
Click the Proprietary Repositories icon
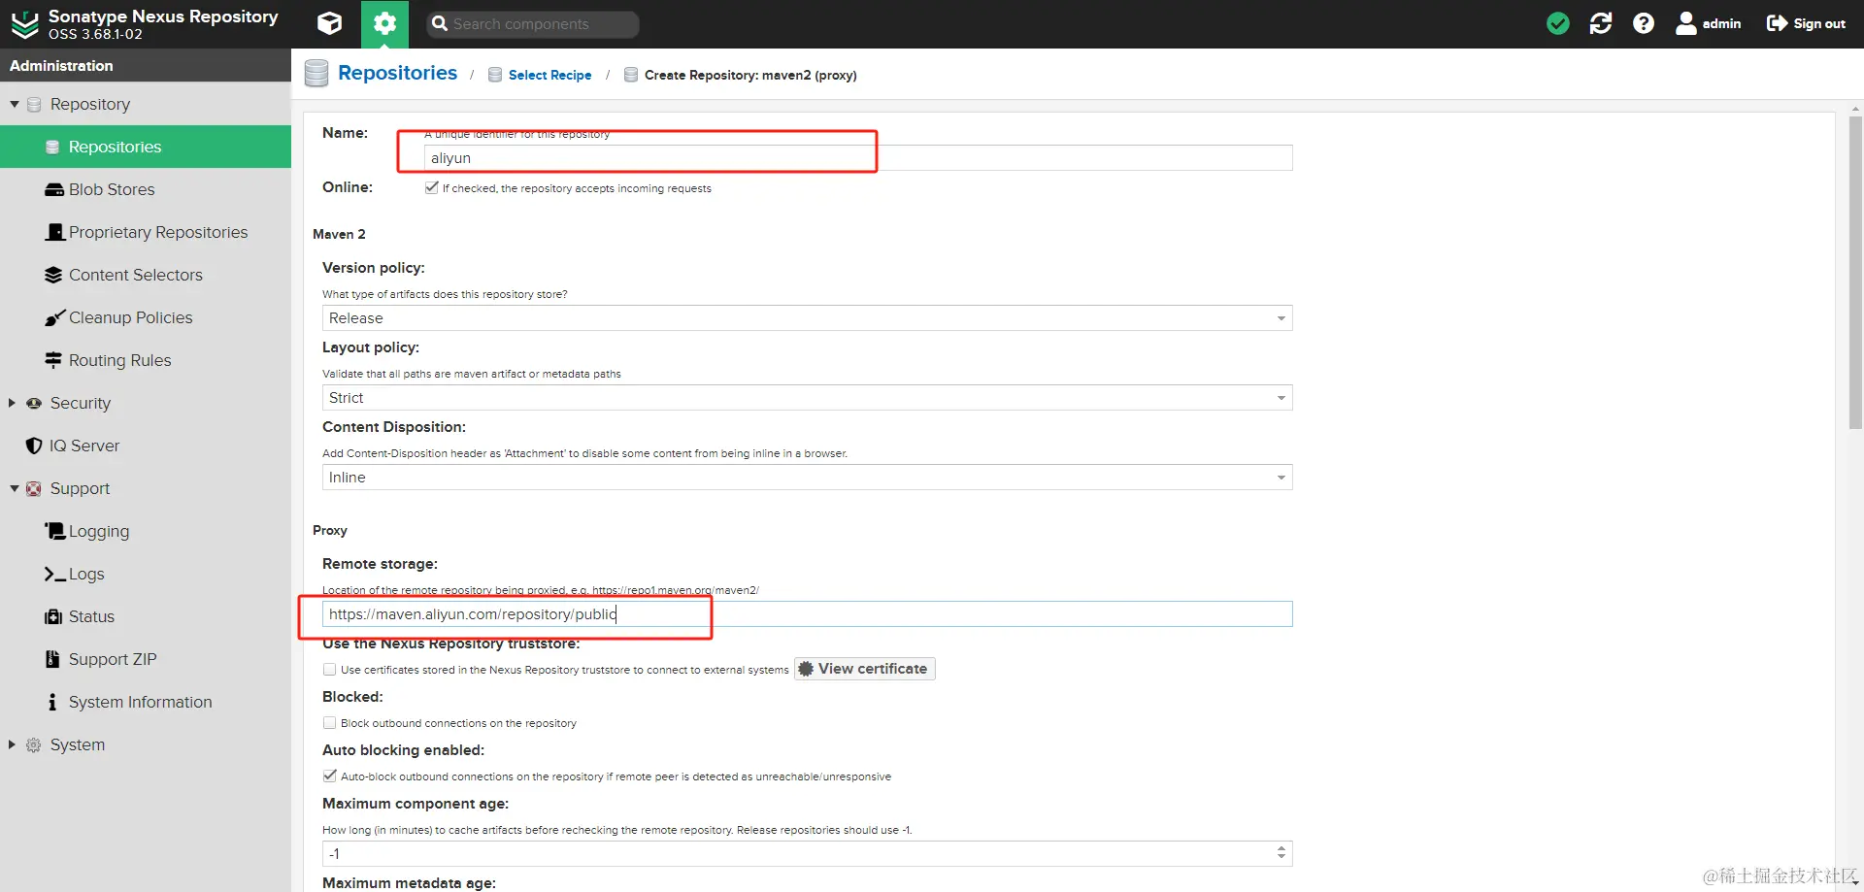(55, 232)
